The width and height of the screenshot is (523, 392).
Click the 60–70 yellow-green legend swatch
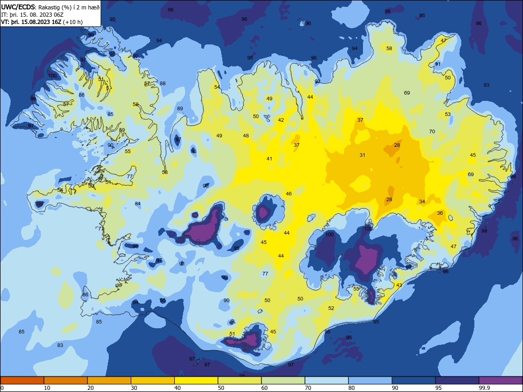tap(283, 381)
